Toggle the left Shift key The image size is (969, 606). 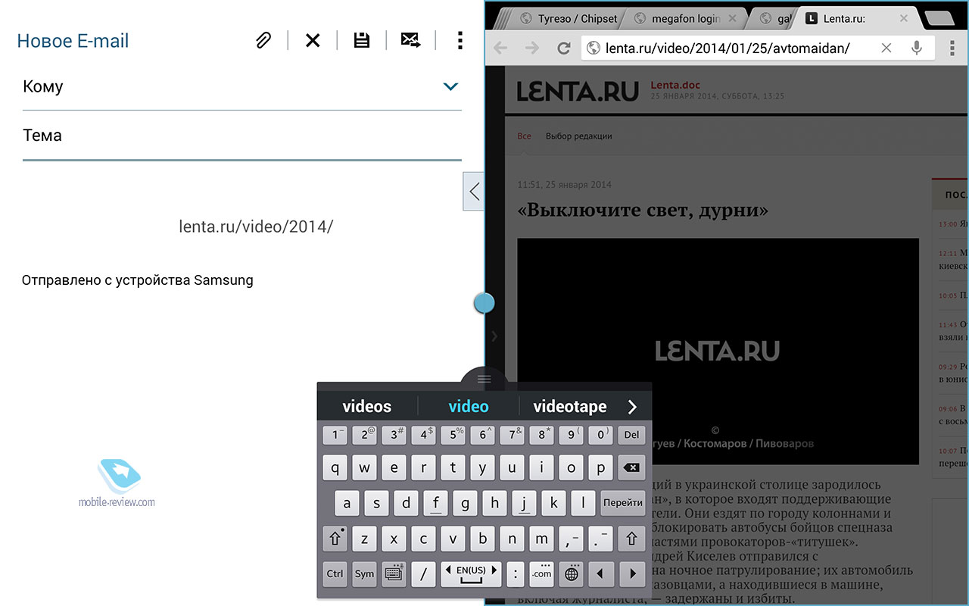(335, 539)
